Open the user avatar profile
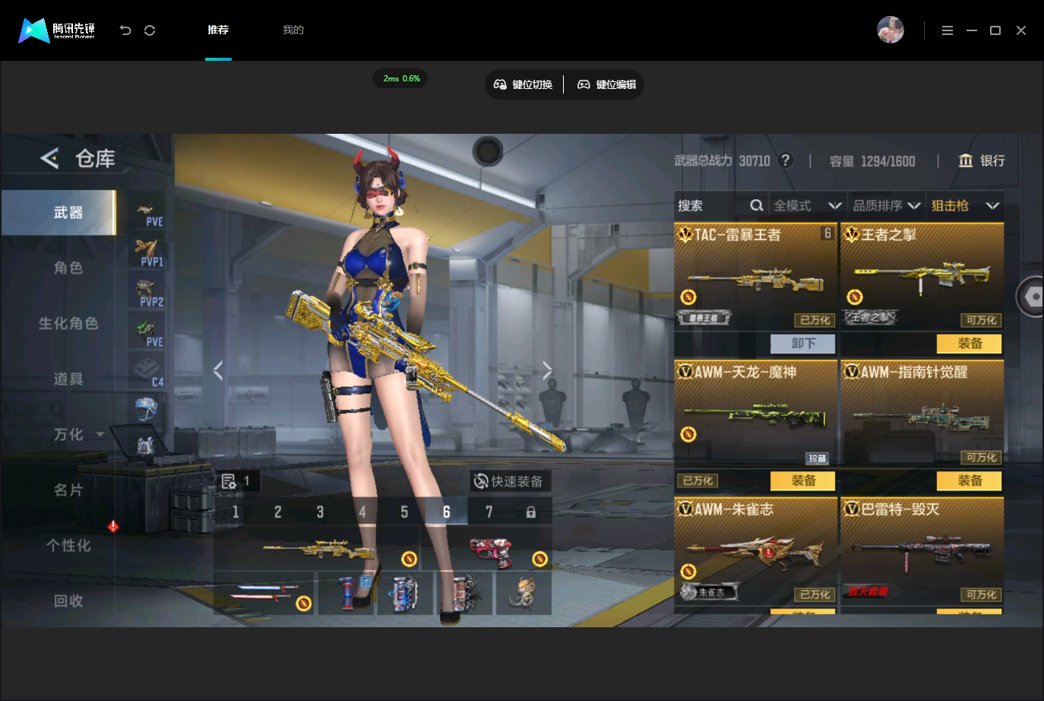Image resolution: width=1044 pixels, height=701 pixels. pyautogui.click(x=891, y=30)
